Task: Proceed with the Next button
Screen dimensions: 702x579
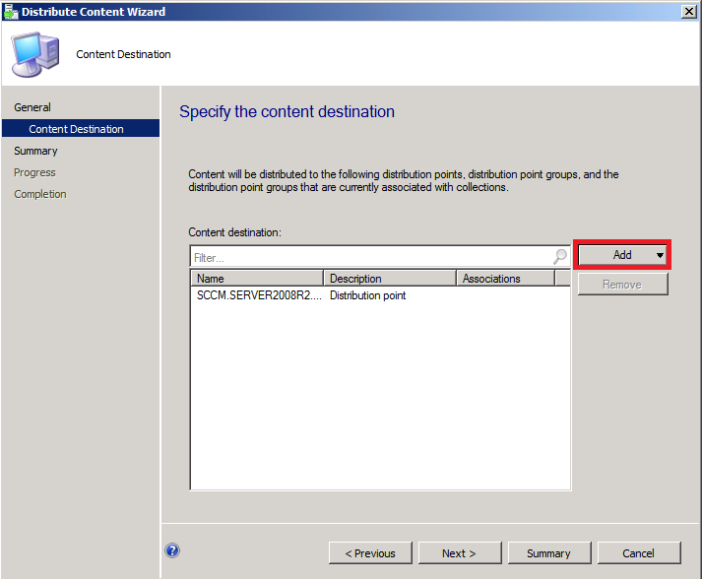Action: pyautogui.click(x=460, y=553)
